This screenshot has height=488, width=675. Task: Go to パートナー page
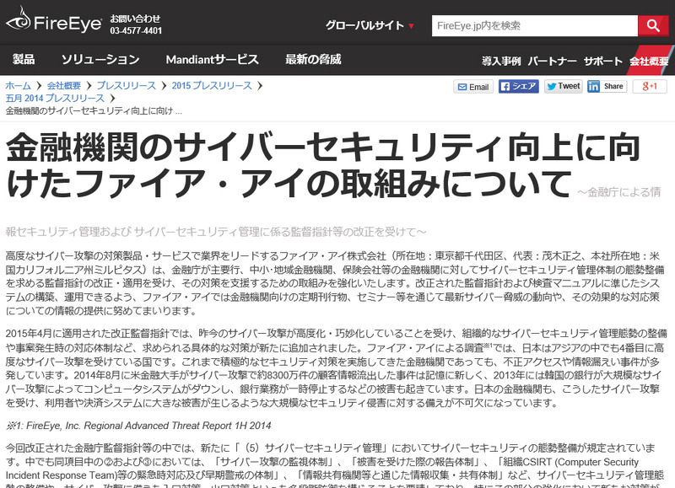pyautogui.click(x=552, y=62)
